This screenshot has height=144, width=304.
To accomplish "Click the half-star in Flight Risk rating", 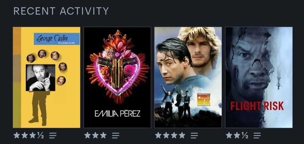I will pos(245,135).
